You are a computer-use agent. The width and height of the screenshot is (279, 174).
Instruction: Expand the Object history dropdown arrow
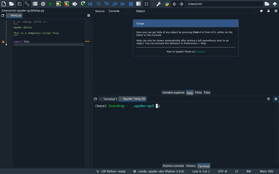pyautogui.click(x=255, y=11)
